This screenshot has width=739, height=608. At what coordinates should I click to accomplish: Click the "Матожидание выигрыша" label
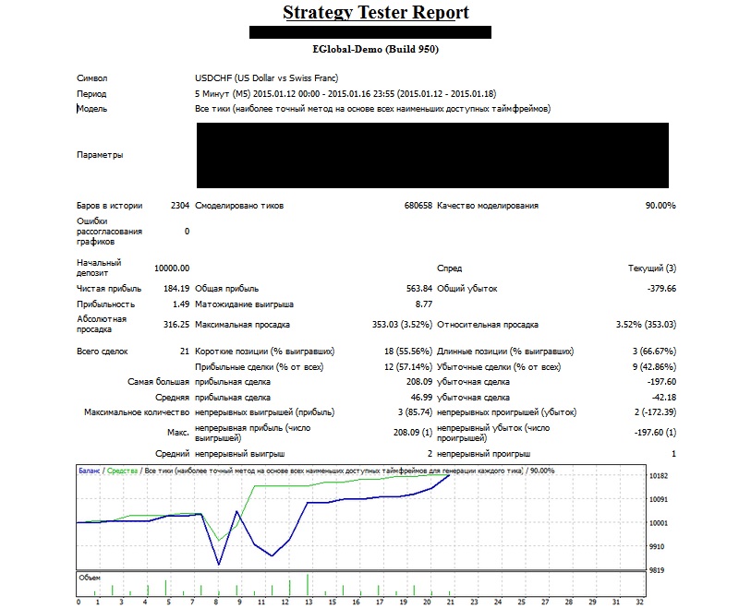tap(244, 304)
